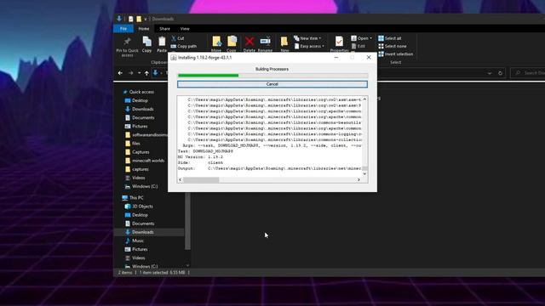This screenshot has width=545, height=306.
Task: Click Copy path in the ribbon
Action: [184, 46]
